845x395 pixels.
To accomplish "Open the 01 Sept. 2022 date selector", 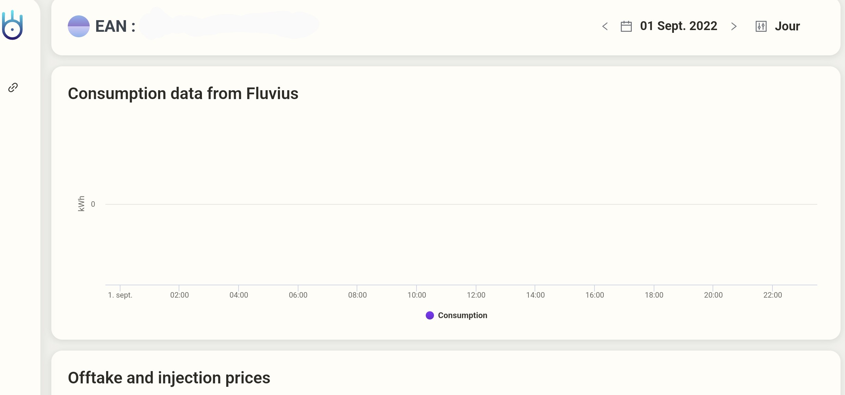I will 678,26.
